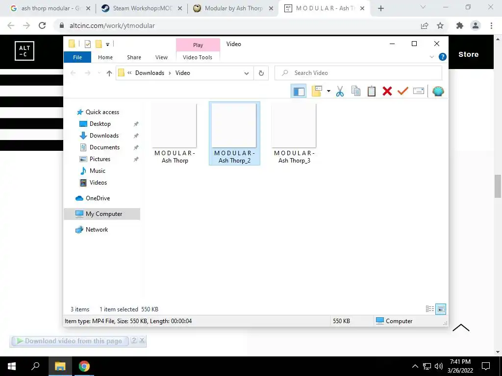Click the blue Help question mark icon

point(443,57)
